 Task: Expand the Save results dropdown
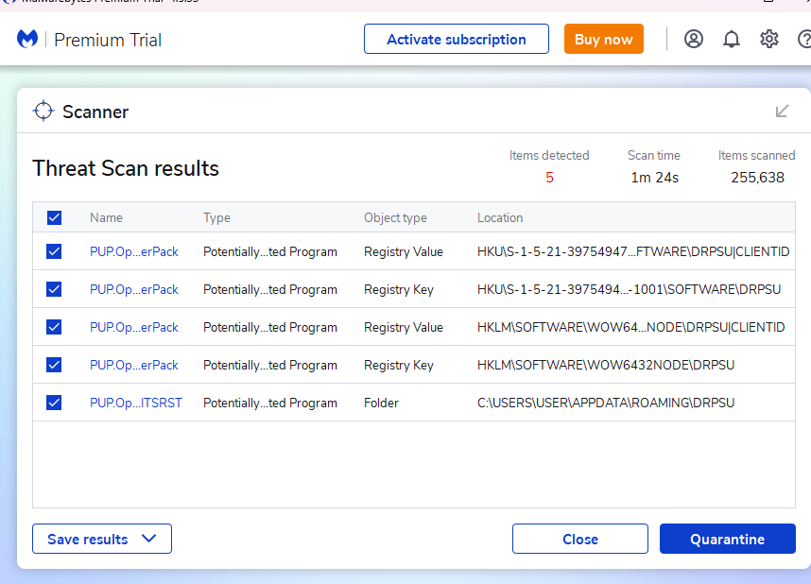(x=102, y=539)
